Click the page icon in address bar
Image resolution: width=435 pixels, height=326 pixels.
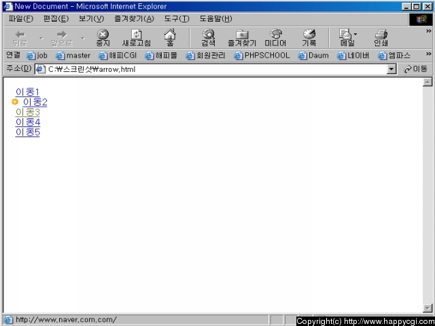(x=41, y=69)
